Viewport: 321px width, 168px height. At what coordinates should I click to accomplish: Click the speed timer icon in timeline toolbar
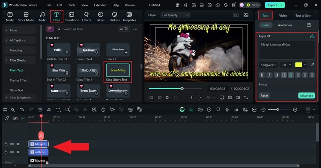point(103,110)
